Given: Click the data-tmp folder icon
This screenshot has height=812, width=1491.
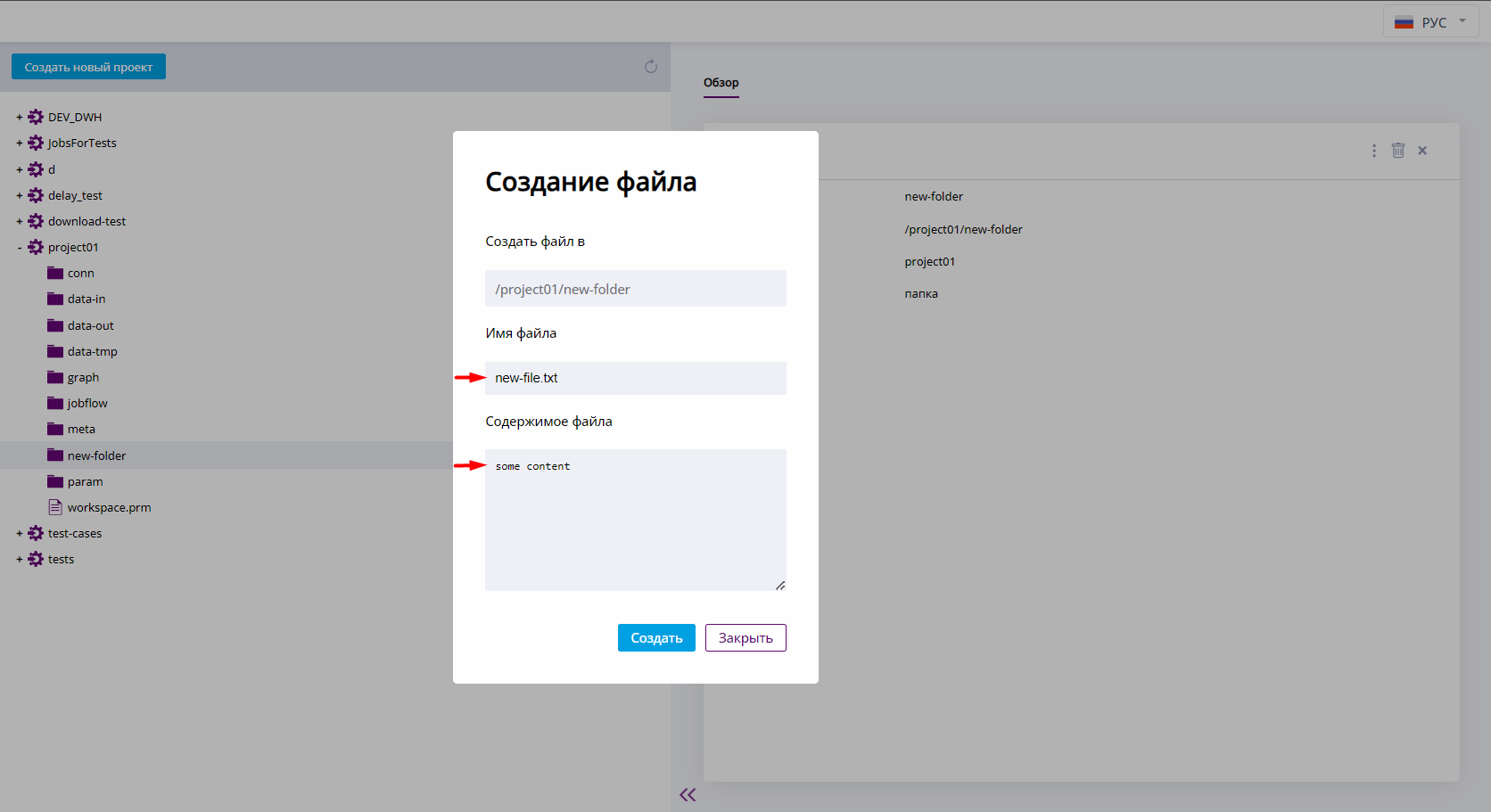Looking at the screenshot, I should [x=55, y=351].
